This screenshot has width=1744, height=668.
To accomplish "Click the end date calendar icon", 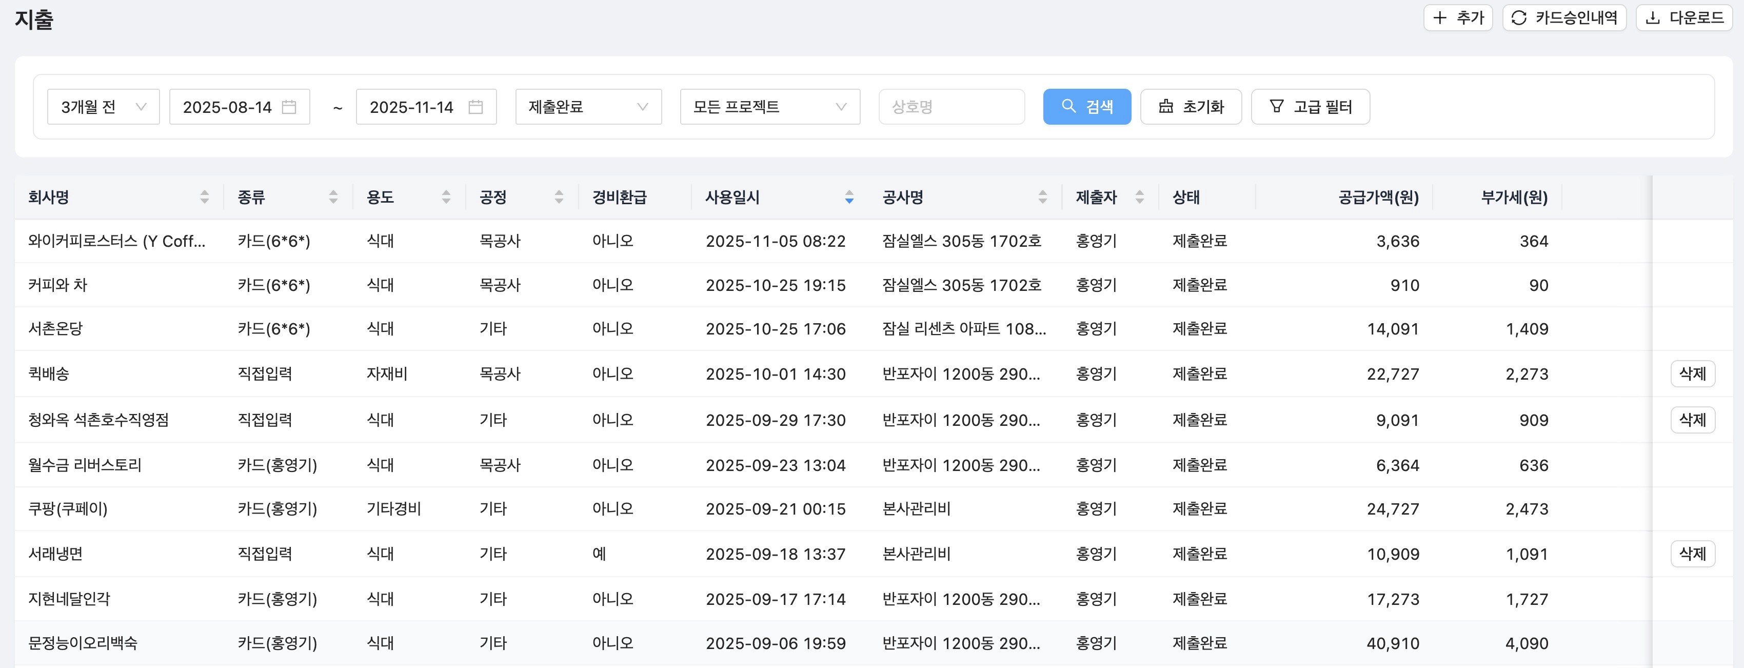I will pyautogui.click(x=475, y=107).
